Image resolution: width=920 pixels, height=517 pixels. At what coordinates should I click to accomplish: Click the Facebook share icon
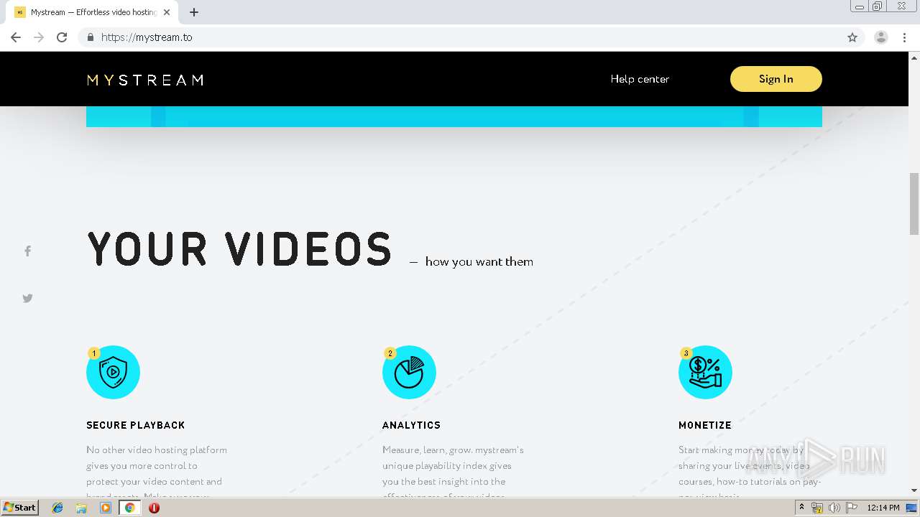[x=27, y=251]
